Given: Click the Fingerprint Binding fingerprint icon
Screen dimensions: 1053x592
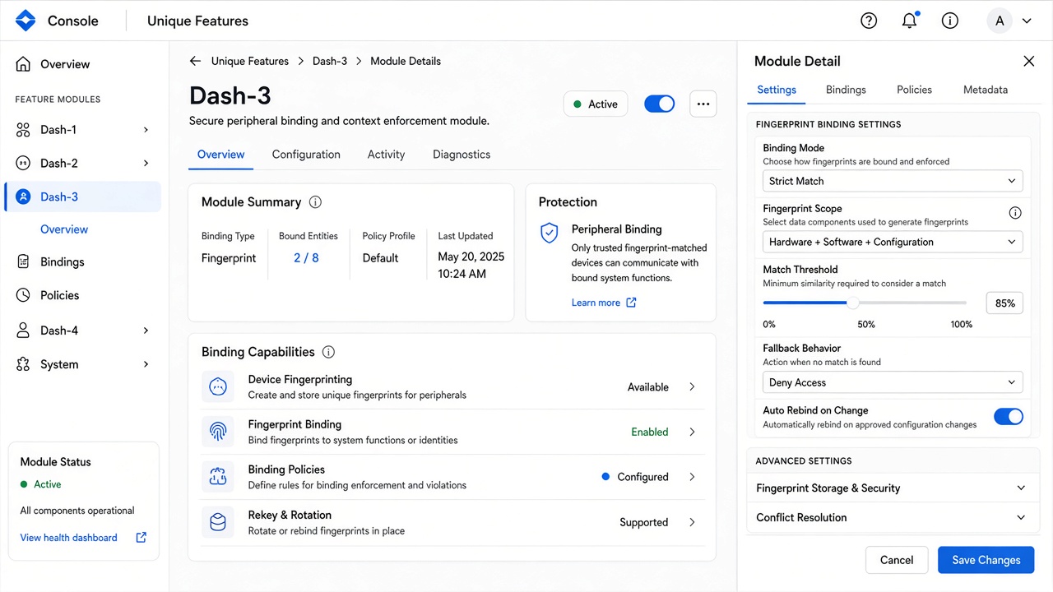Looking at the screenshot, I should click(x=218, y=432).
